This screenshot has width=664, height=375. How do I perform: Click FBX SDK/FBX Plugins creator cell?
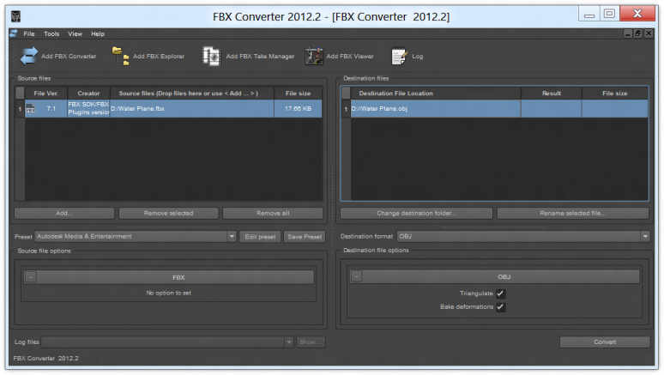[x=88, y=108]
